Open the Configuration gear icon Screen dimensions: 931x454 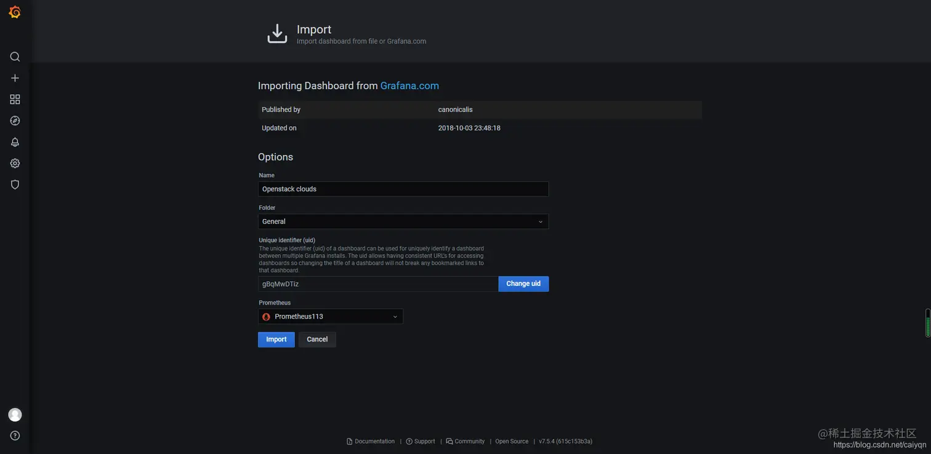[15, 163]
